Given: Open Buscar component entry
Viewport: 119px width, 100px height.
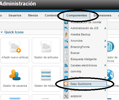Looking at the screenshot, I should click(x=75, y=53).
